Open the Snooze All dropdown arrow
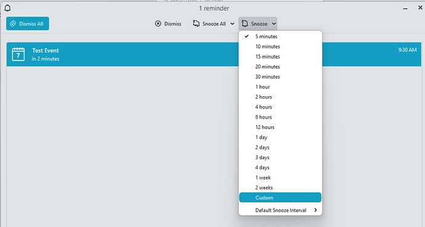The width and height of the screenshot is (425, 227). click(232, 23)
